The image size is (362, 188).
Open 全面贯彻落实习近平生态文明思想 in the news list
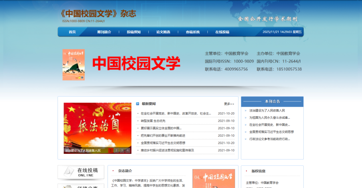tap(163, 143)
